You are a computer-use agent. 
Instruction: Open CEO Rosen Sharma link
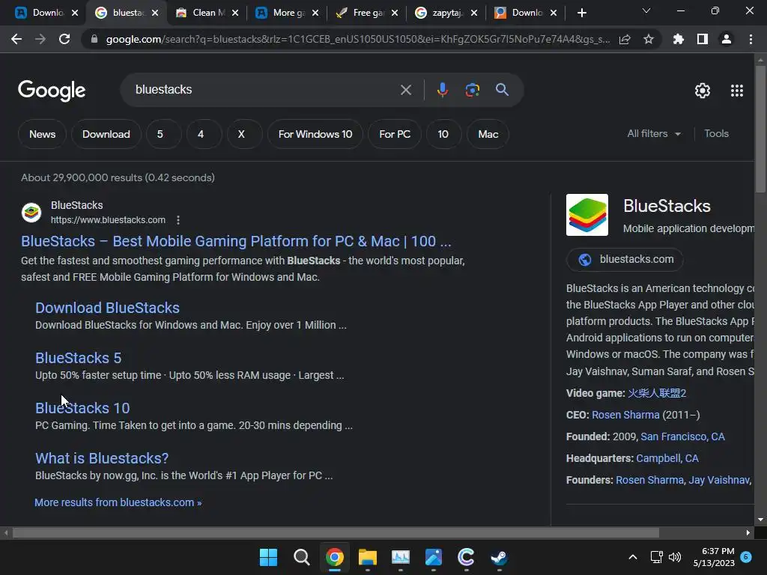click(x=625, y=415)
